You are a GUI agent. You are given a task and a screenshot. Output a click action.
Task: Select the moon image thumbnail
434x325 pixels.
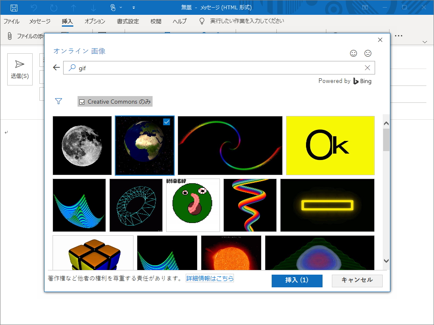(x=82, y=145)
